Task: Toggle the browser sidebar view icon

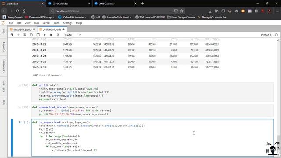Action: [x=223, y=11]
